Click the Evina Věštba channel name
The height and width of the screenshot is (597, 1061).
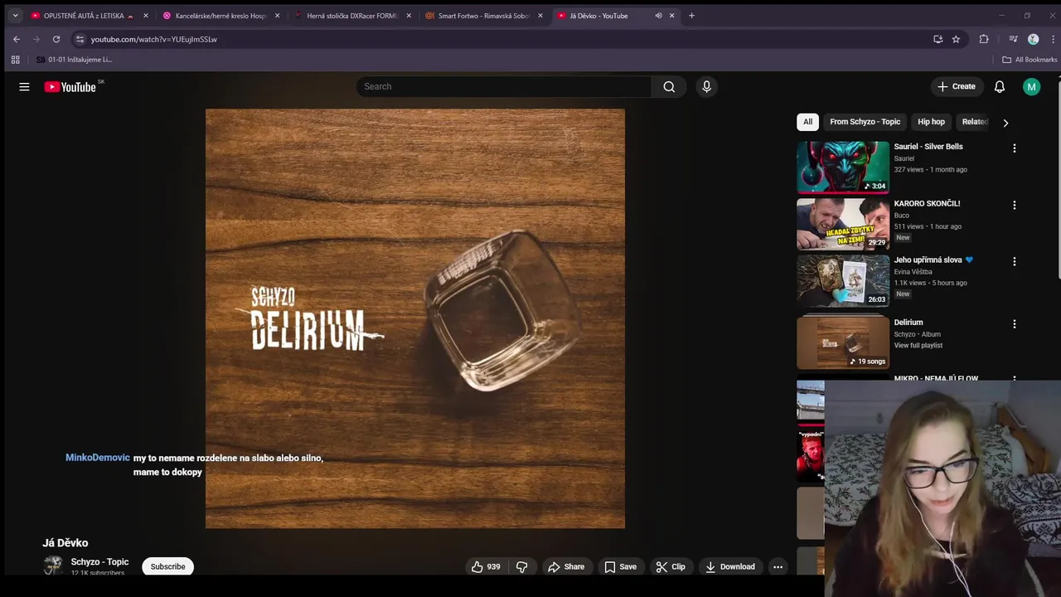point(913,272)
